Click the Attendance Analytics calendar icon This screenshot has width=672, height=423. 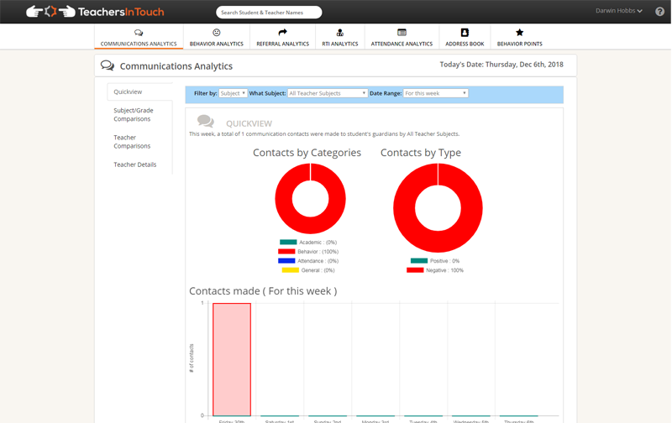click(402, 33)
